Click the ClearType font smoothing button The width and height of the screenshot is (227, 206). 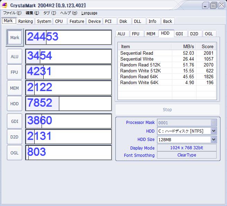tap(187, 155)
